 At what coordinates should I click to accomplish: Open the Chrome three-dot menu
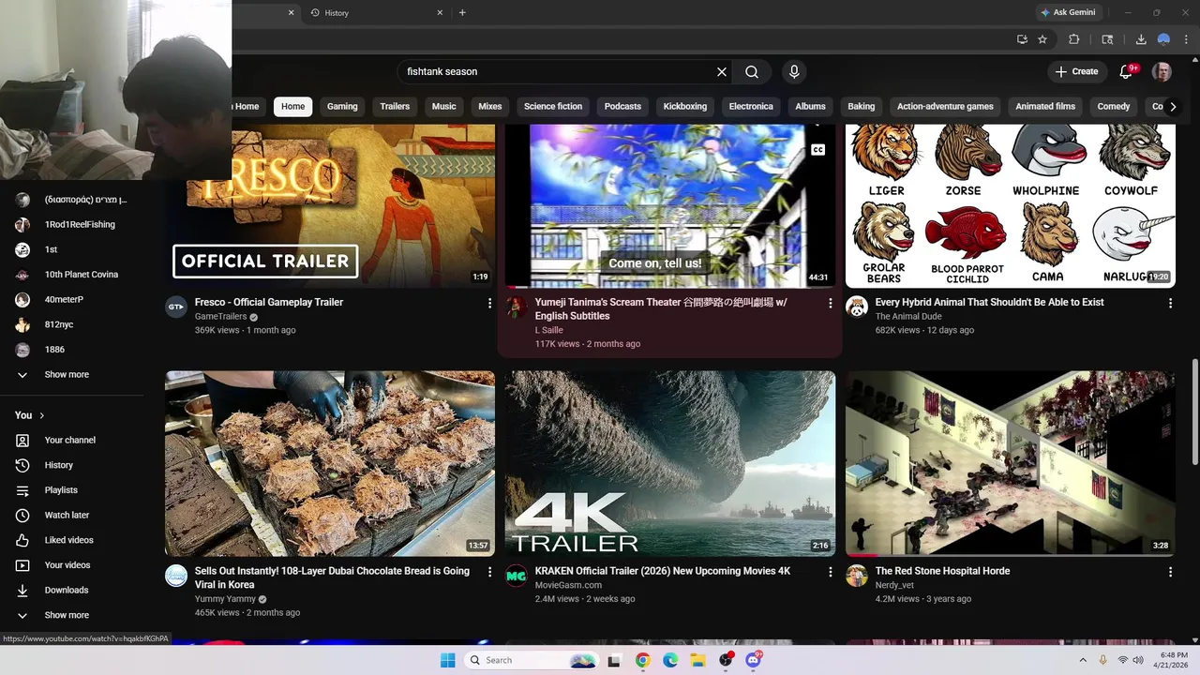point(1187,39)
